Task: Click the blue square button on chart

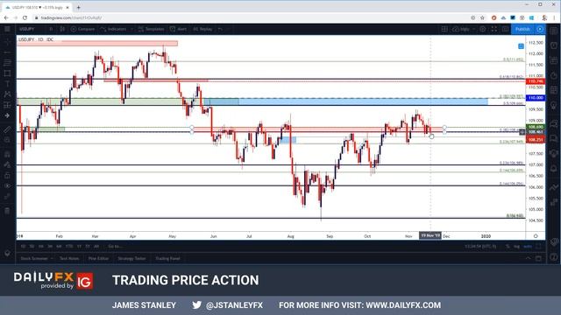Action: click(x=521, y=46)
